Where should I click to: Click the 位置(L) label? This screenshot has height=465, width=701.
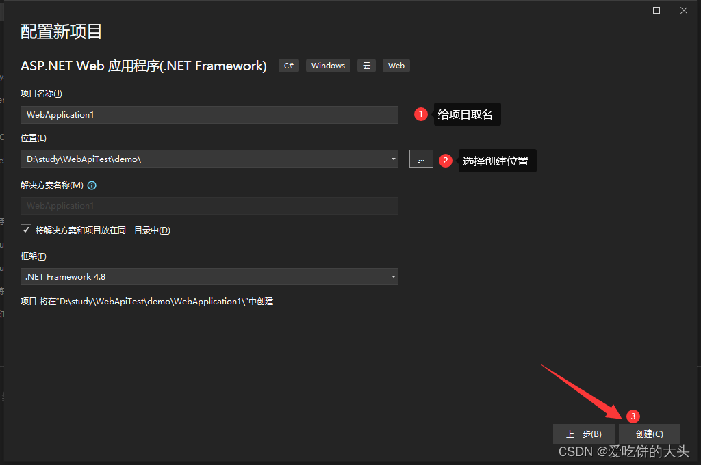click(x=34, y=138)
